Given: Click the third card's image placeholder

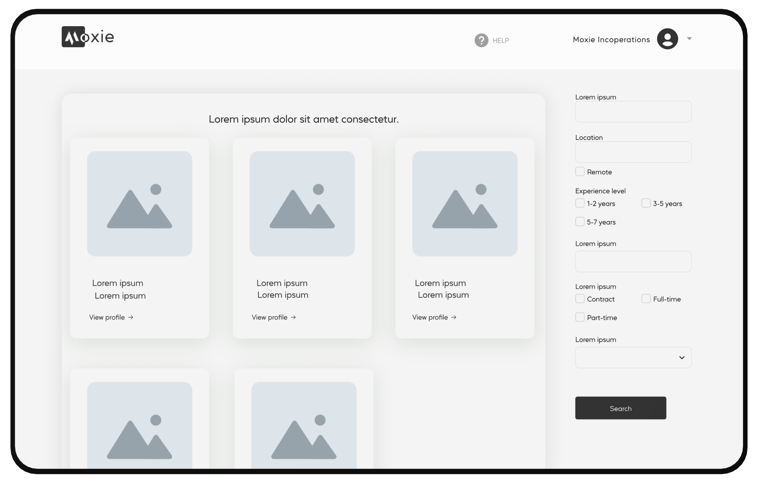Looking at the screenshot, I should [x=464, y=204].
